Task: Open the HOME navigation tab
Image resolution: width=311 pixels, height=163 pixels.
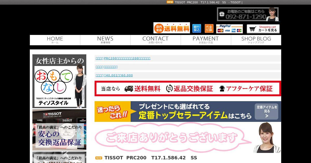Action: pyautogui.click(x=55, y=40)
